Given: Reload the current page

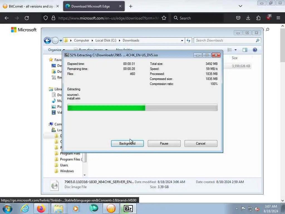Looking at the screenshot, I should pos(27,18).
